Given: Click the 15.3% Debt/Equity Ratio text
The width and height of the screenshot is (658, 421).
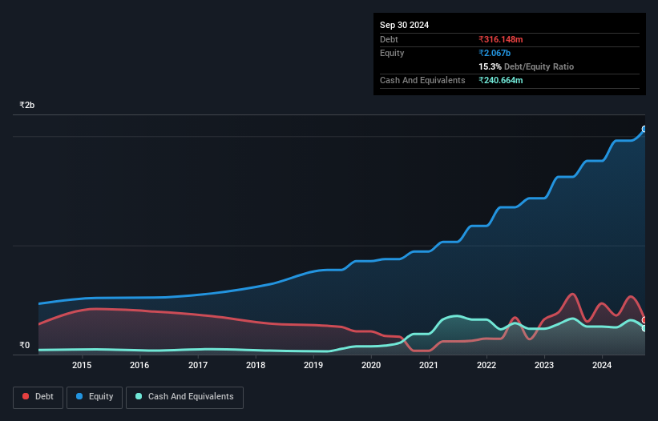Looking at the screenshot, I should 526,66.
